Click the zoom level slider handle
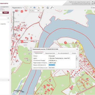 [x=14, y=18]
